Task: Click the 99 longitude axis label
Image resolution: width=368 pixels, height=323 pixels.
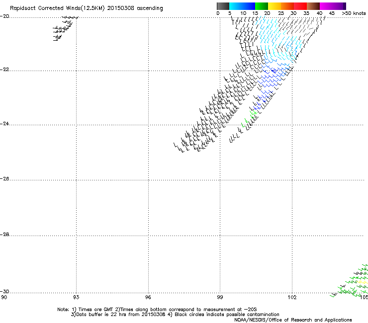Action: coord(220,298)
